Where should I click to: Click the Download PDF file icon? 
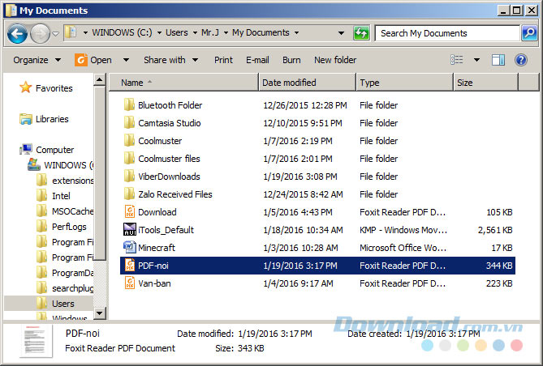(x=129, y=212)
